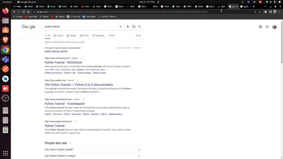This screenshot has width=283, height=159.
Task: Open Postman from the dock
Action: coord(5,69)
